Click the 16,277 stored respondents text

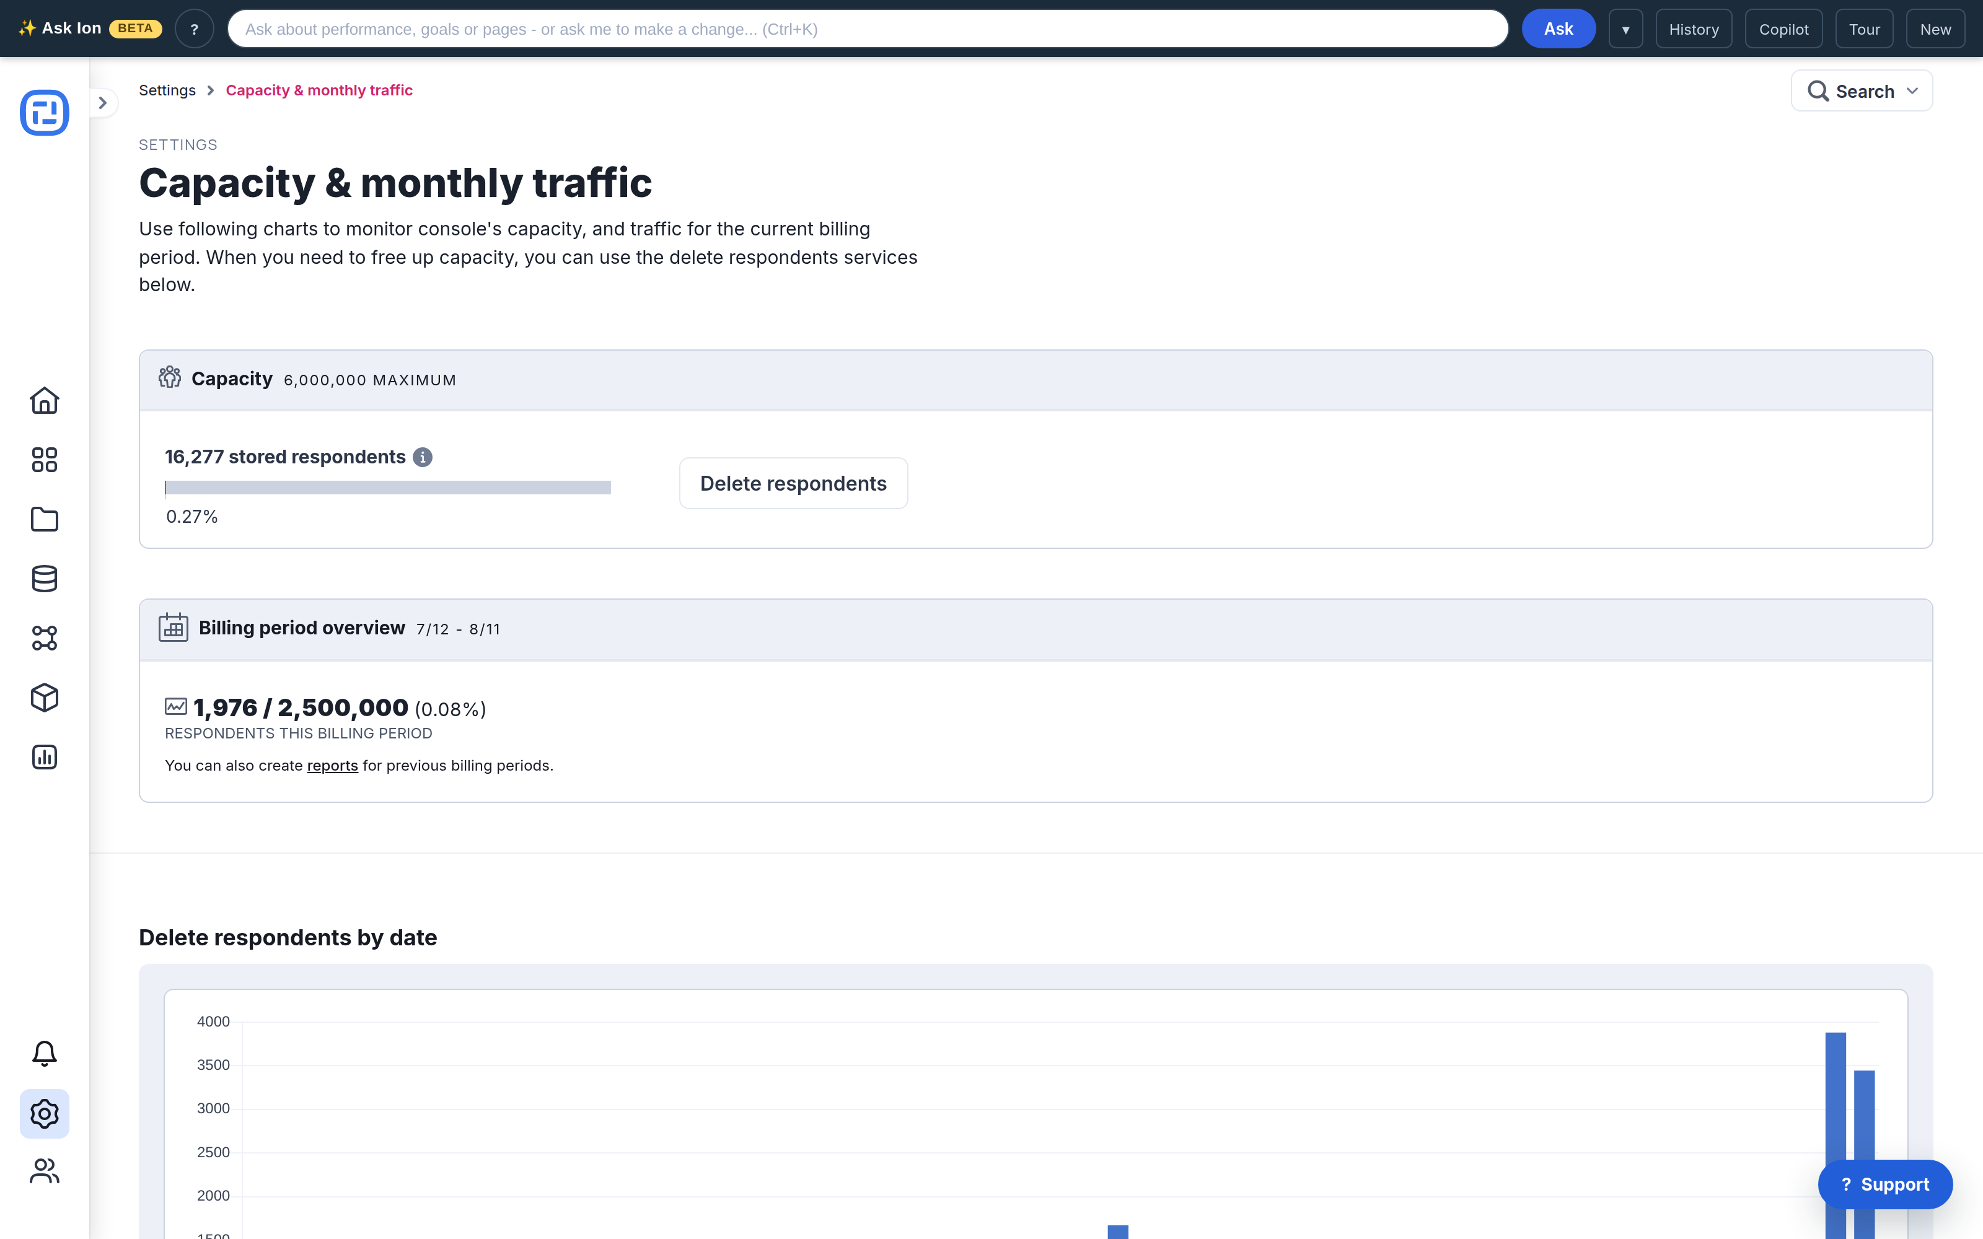[x=285, y=457]
